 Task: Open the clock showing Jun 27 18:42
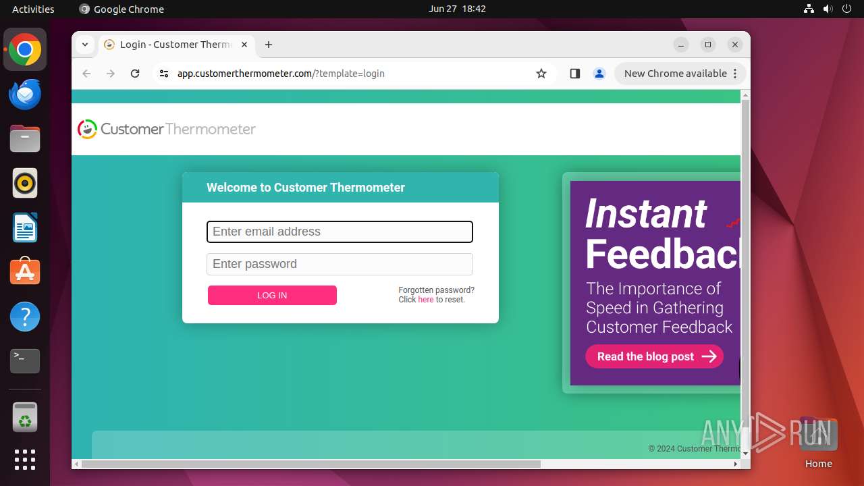pos(457,9)
